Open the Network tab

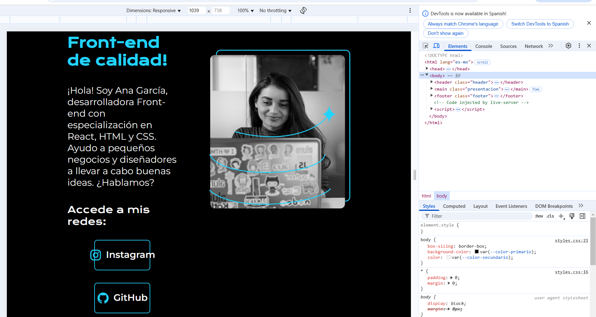click(534, 46)
